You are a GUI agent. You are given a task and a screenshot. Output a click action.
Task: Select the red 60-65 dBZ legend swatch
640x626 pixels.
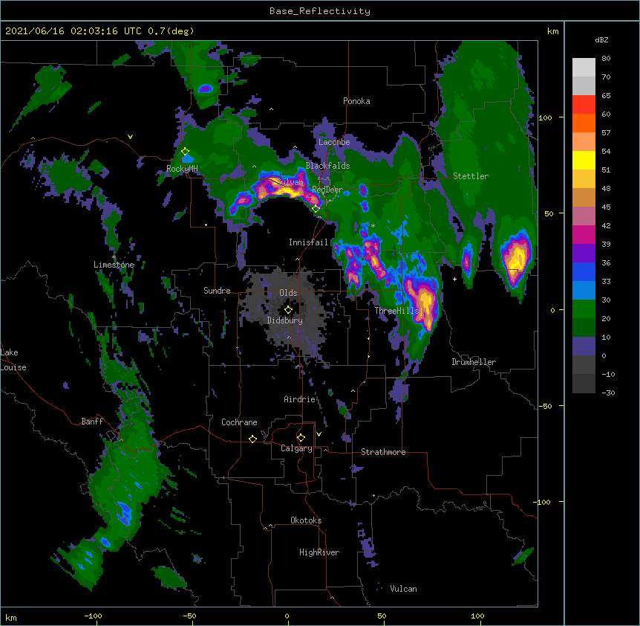584,105
